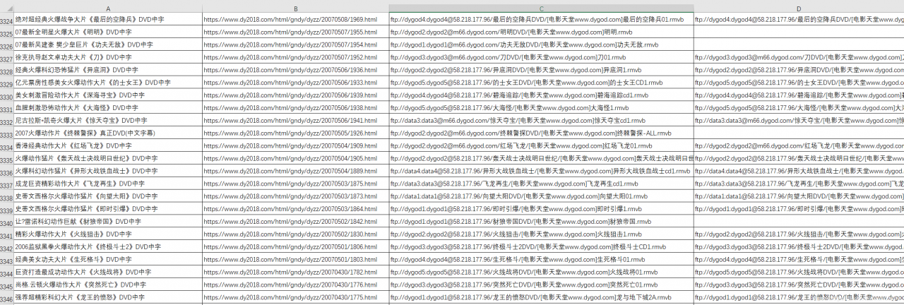
Task: Click the 《龙王的愤怒》DVD中字 title cell
Action: (x=107, y=298)
